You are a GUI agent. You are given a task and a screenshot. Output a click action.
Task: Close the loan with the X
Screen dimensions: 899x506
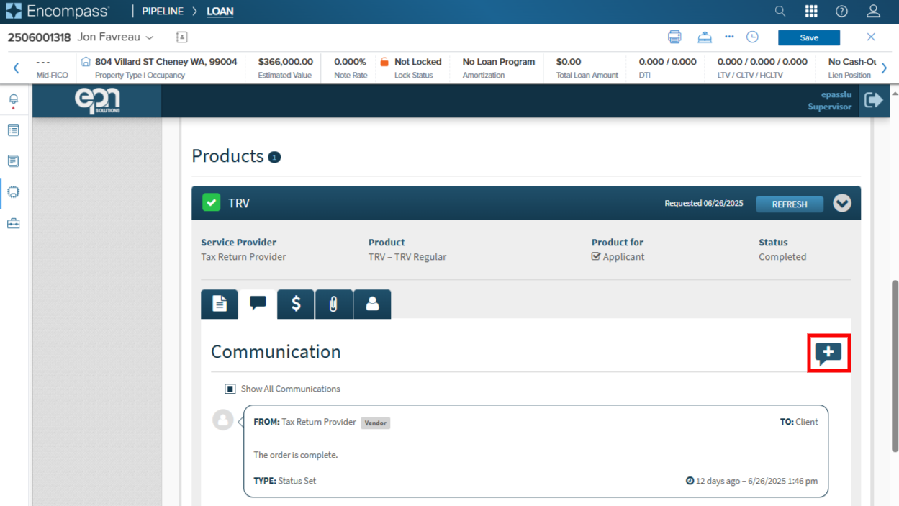[871, 37]
